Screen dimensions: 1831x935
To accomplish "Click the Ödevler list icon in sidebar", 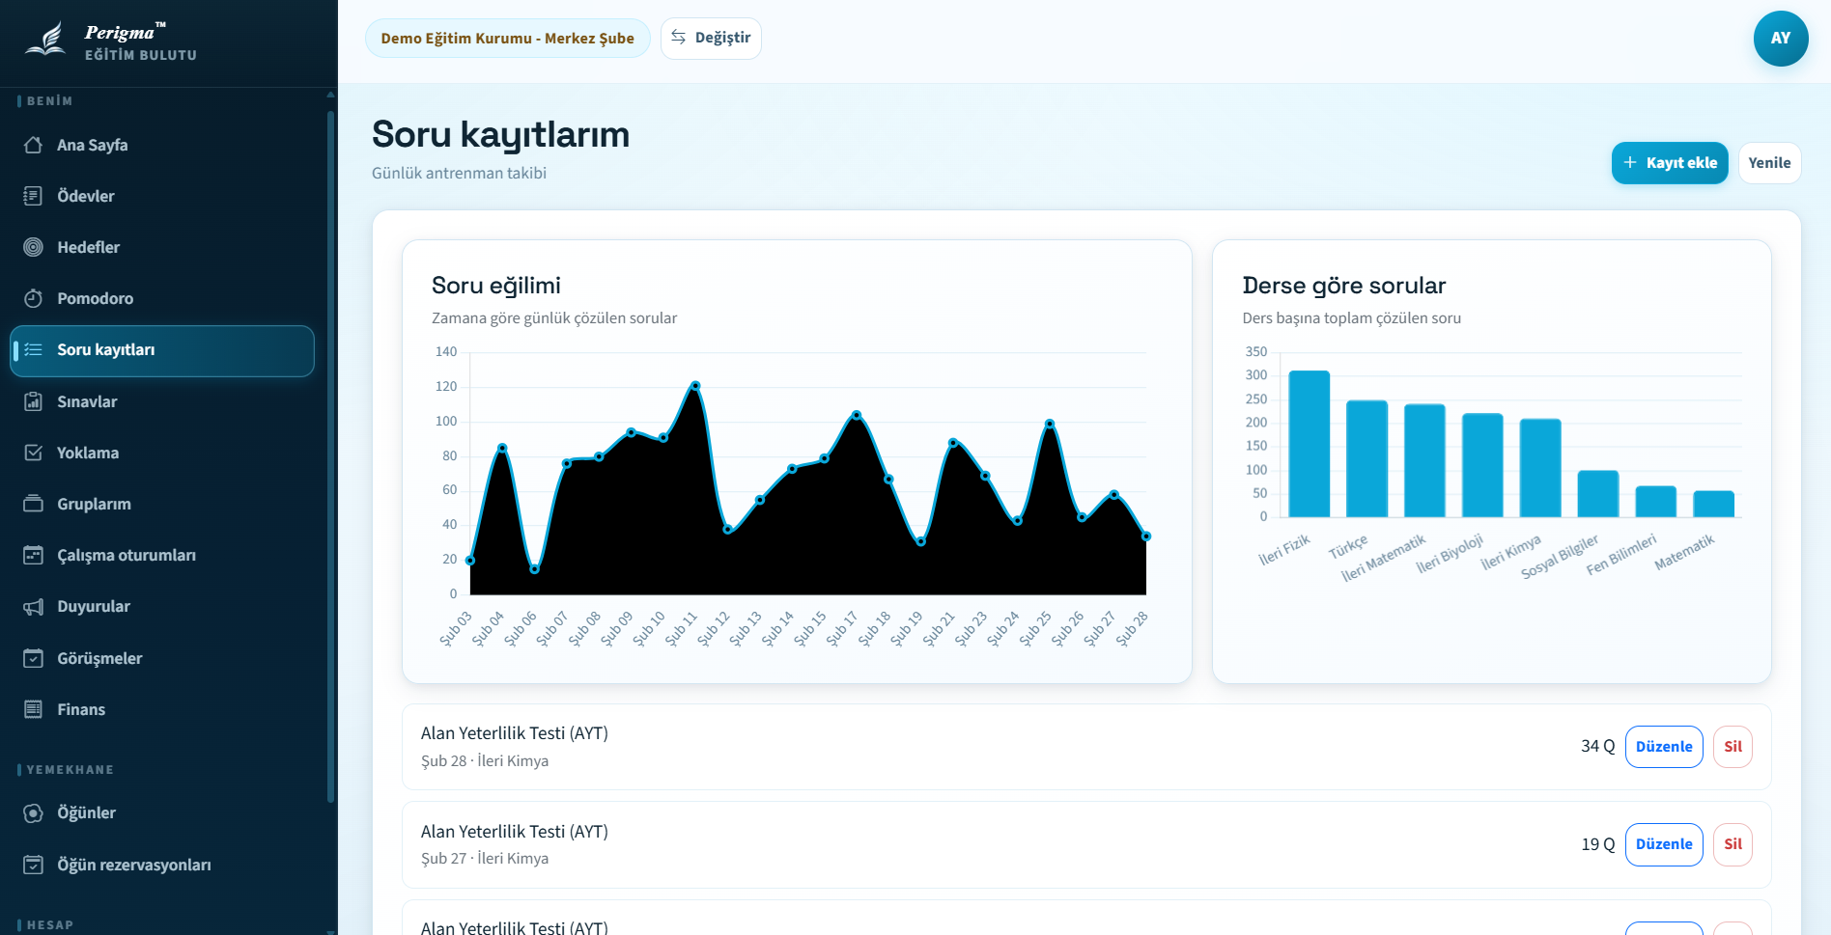I will (x=33, y=196).
